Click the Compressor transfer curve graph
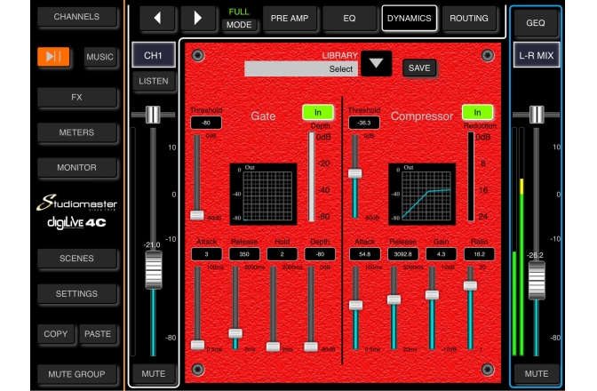The width and height of the screenshot is (597, 391). pyautogui.click(x=422, y=194)
